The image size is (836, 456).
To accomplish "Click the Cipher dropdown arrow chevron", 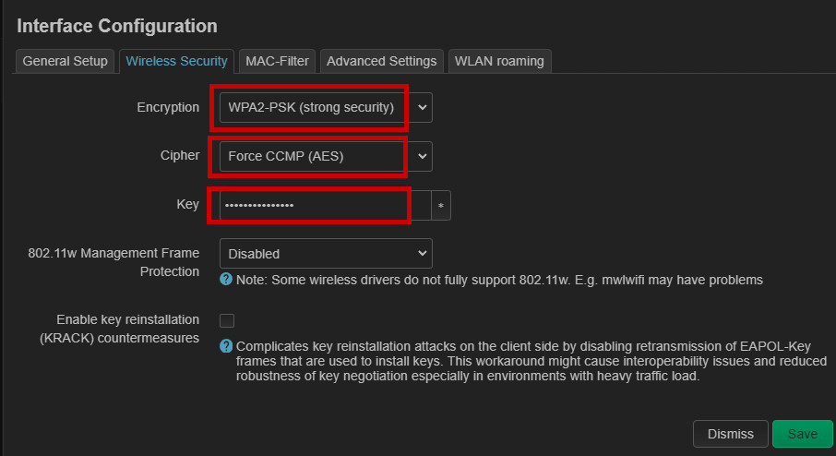I will pos(423,156).
